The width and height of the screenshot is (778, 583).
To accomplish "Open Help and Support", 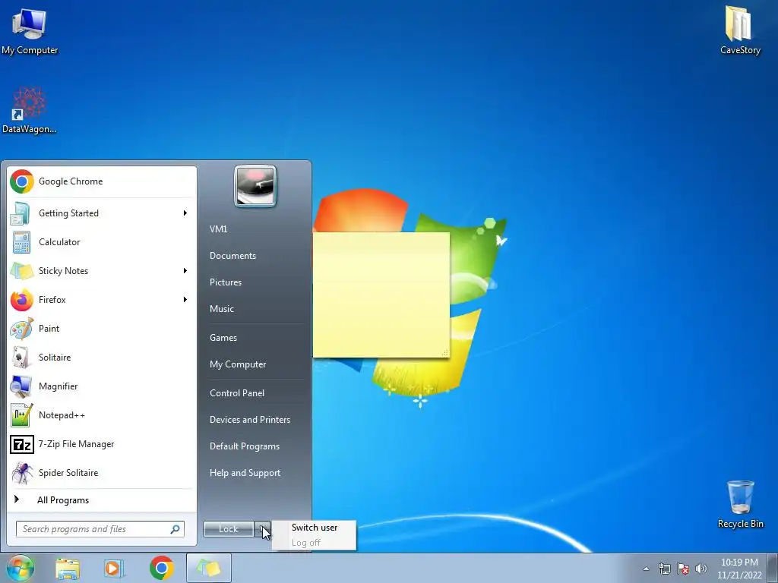I will 245,473.
